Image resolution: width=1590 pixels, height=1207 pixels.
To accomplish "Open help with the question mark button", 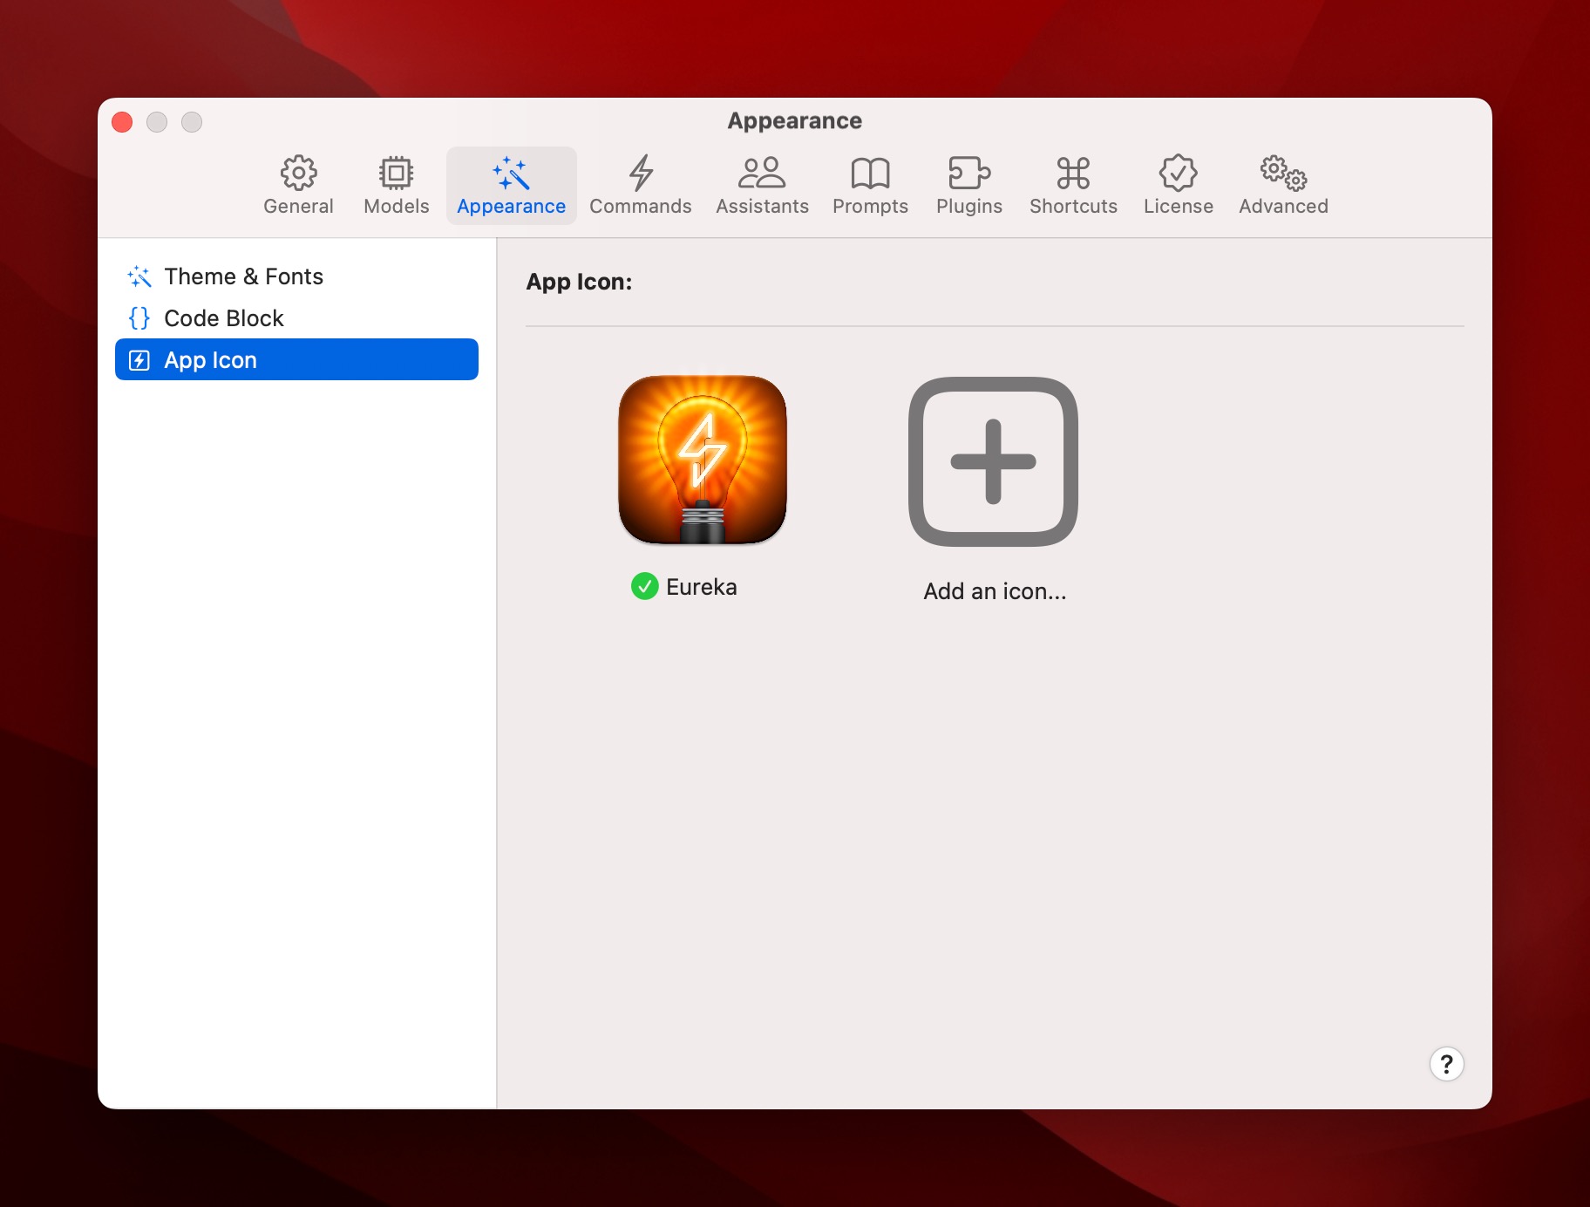I will point(1446,1064).
